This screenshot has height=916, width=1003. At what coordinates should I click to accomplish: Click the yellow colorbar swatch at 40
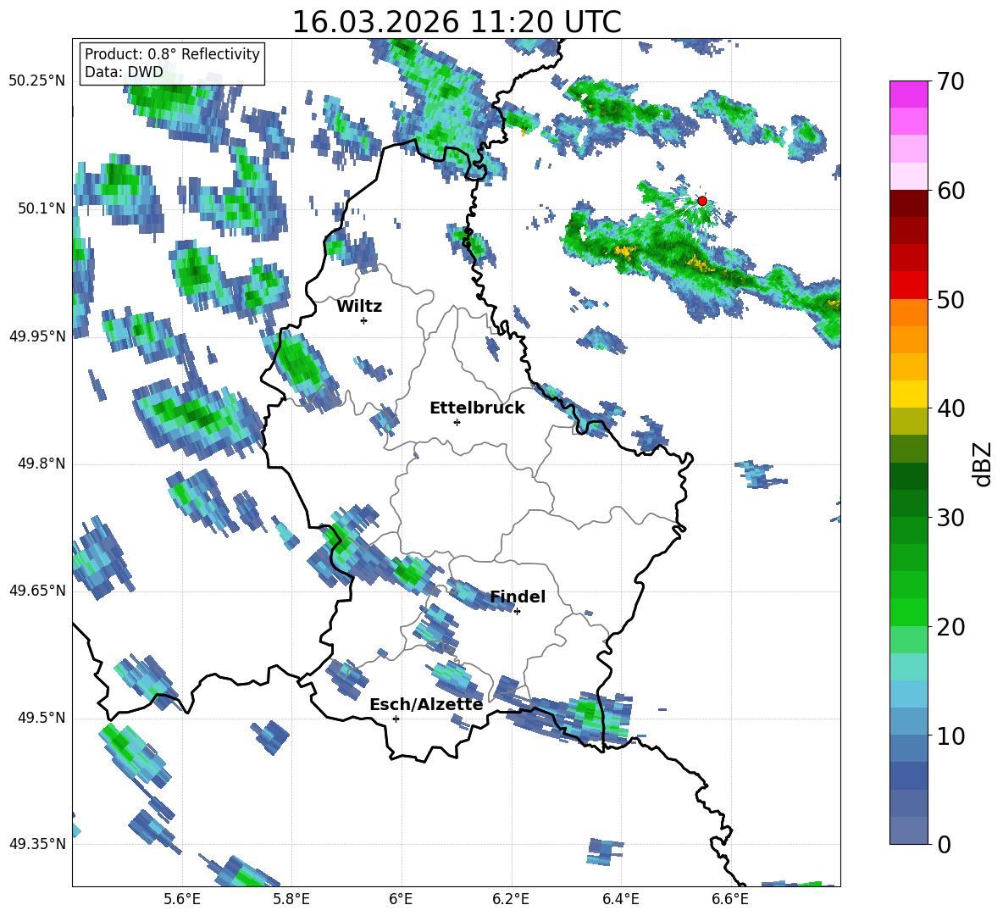pos(908,395)
